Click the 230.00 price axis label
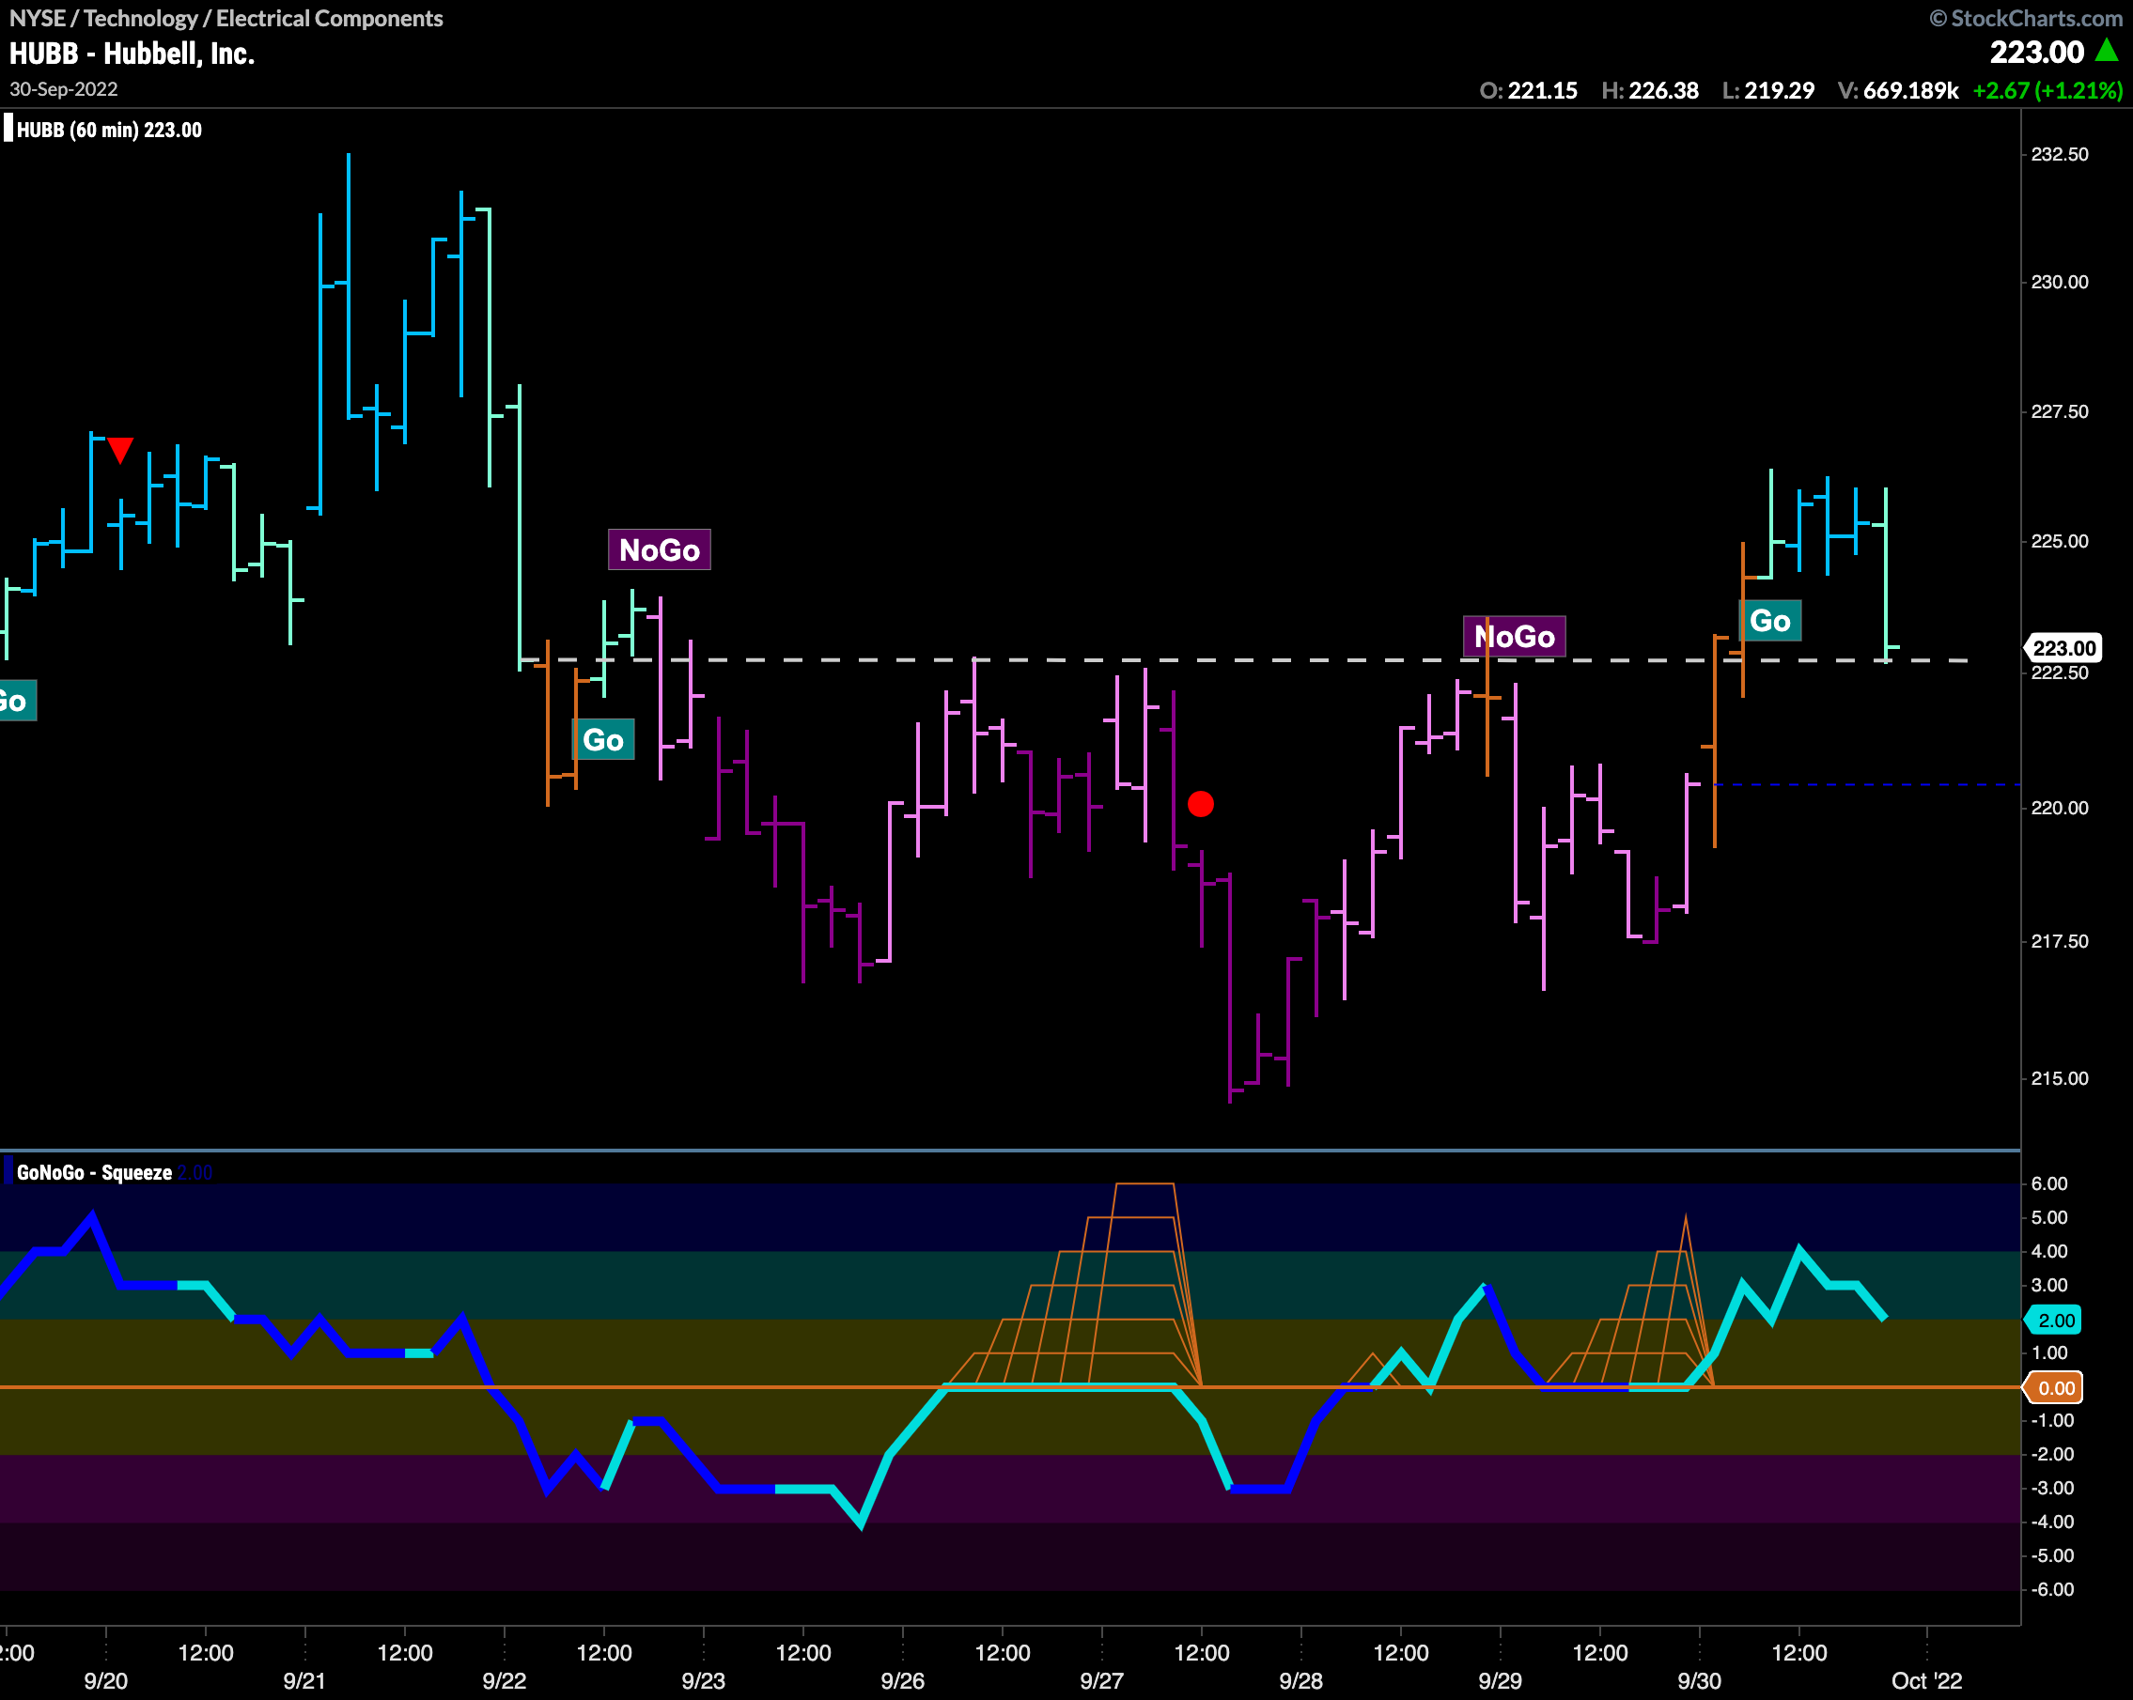The image size is (2133, 1700). point(2060,282)
